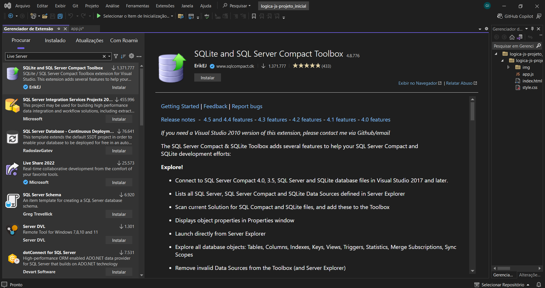Click the open file folder icon
The image size is (545, 288).
click(45, 16)
